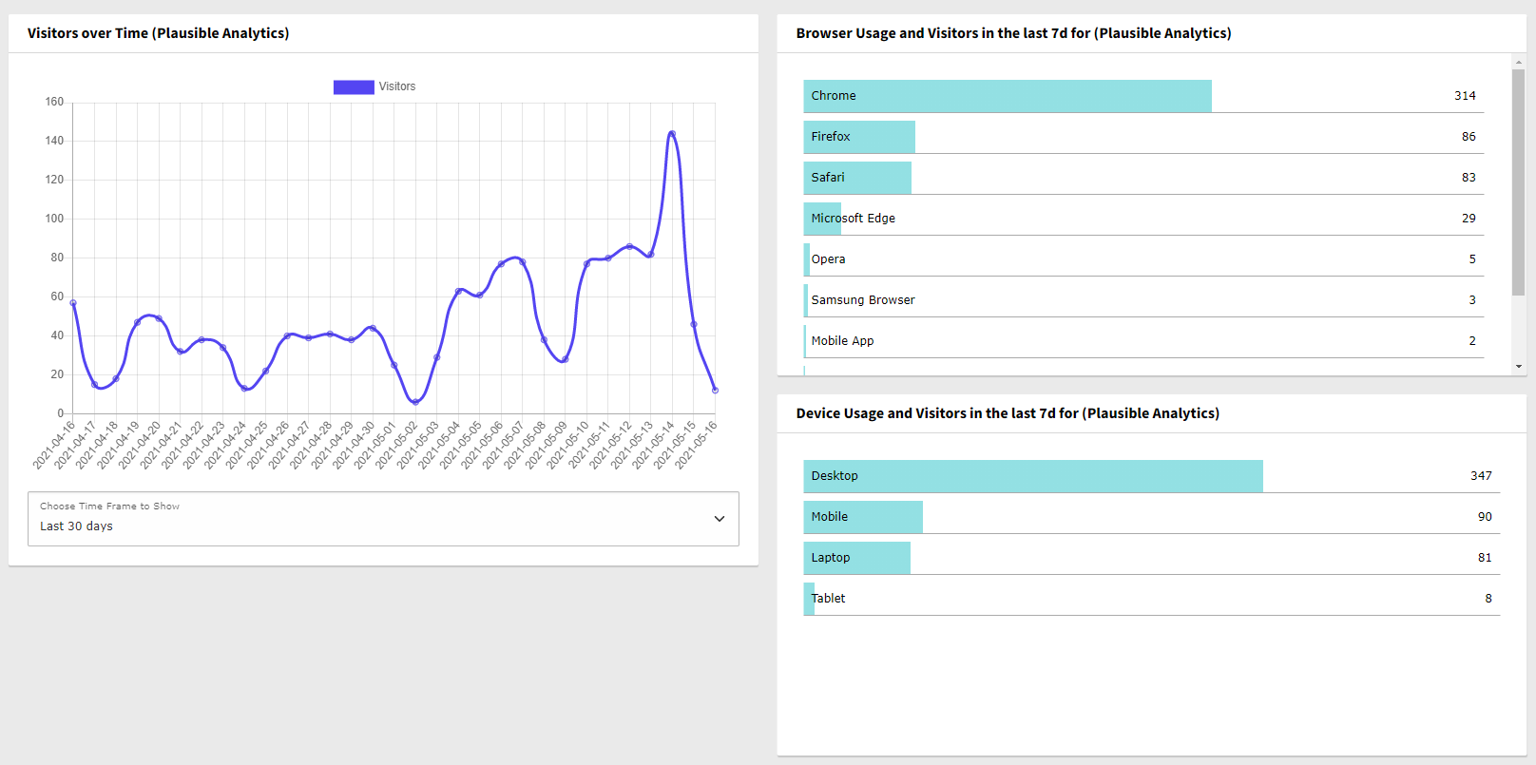Click the Visitors over Time panel title

click(x=158, y=33)
